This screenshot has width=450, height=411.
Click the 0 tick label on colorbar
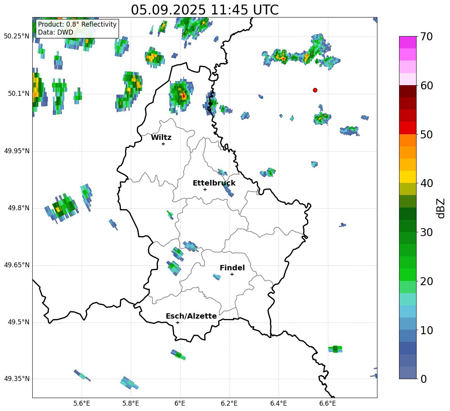pyautogui.click(x=423, y=379)
